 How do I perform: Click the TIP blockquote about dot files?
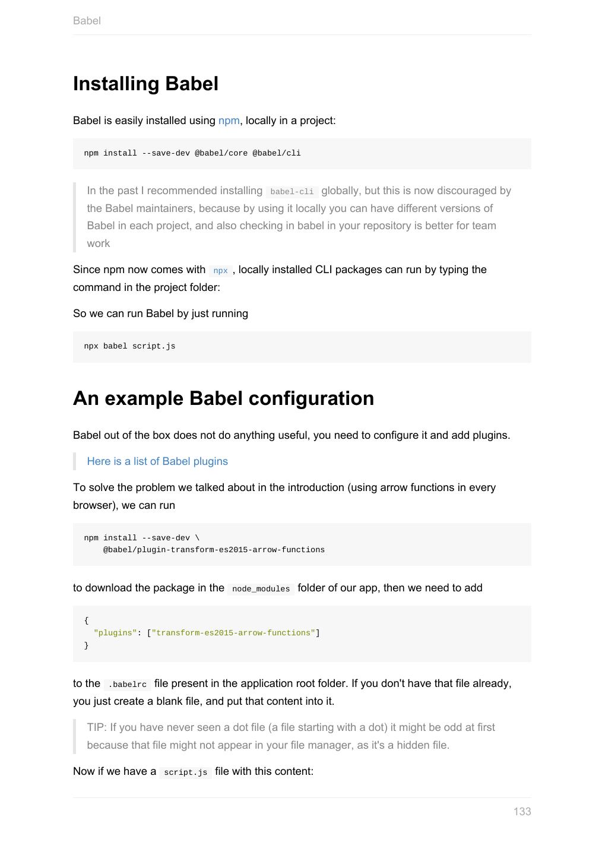(x=291, y=736)
